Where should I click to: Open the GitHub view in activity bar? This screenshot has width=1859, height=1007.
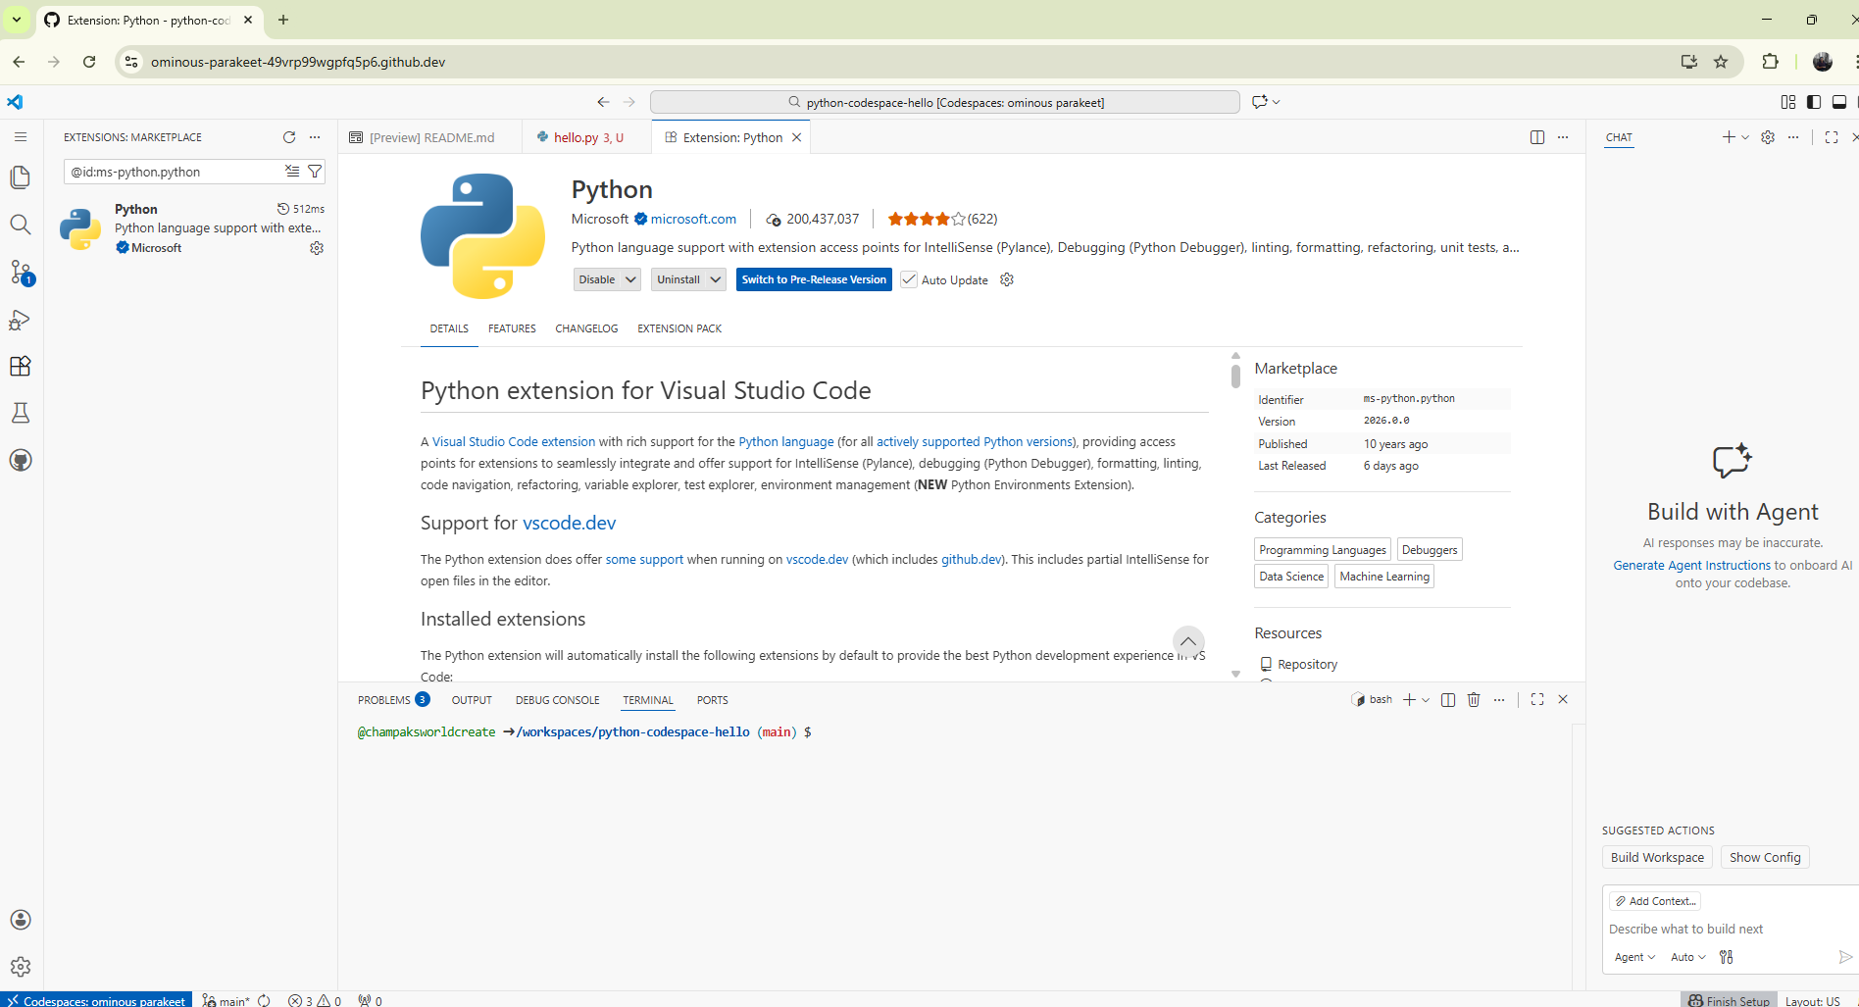point(21,460)
